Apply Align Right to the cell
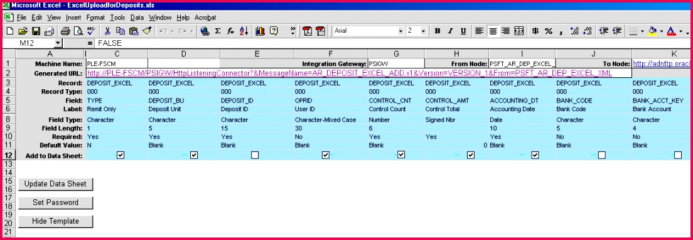 pyautogui.click(x=505, y=31)
